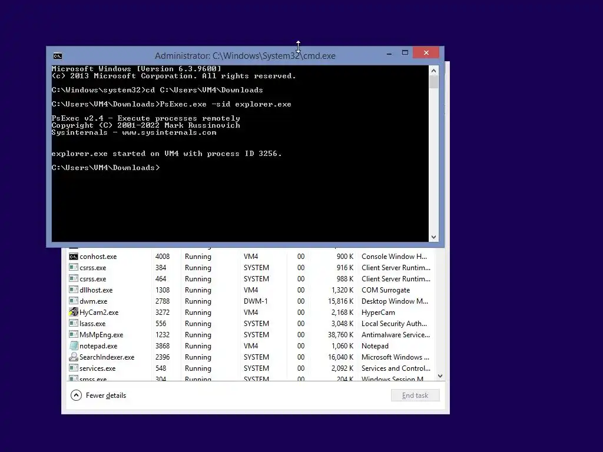Maximize the cmd.exe window
This screenshot has width=603, height=452.
point(405,53)
